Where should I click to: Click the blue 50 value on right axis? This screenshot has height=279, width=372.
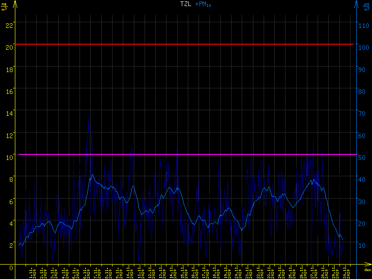(363, 157)
